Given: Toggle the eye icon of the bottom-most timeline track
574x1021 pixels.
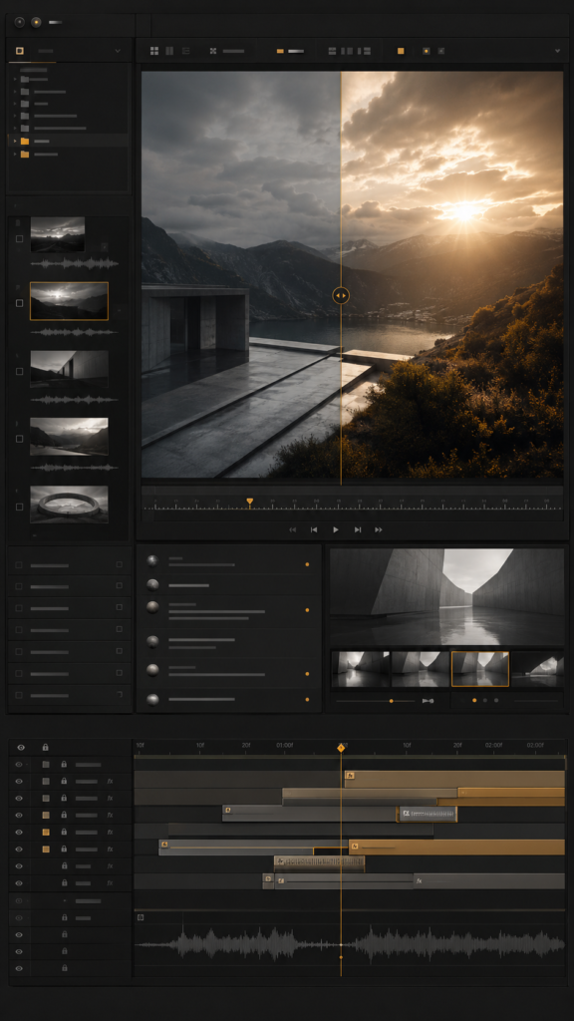Looking at the screenshot, I should 19,968.
